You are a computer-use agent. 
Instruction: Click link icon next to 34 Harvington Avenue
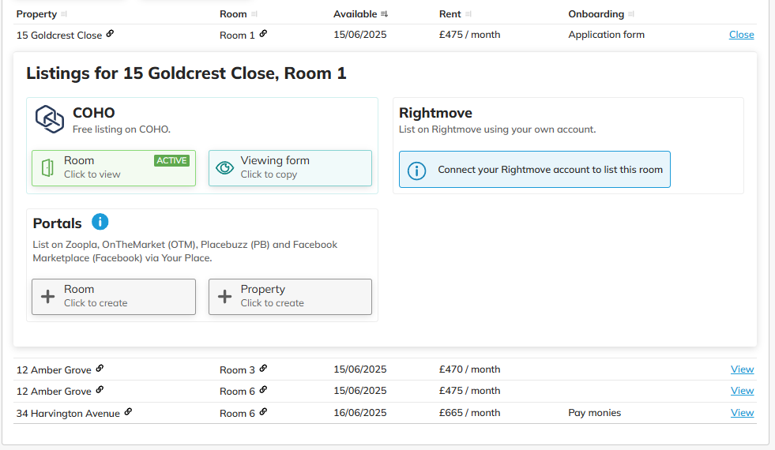coord(128,411)
